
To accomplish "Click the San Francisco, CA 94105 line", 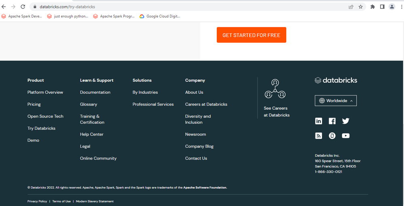I will 336,166.
